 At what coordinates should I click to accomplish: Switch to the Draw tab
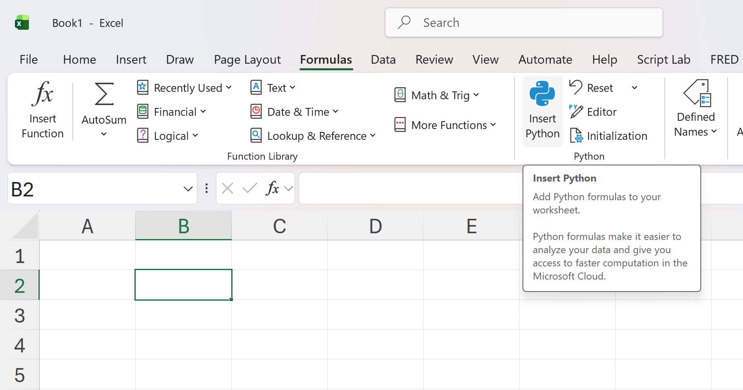[180, 60]
